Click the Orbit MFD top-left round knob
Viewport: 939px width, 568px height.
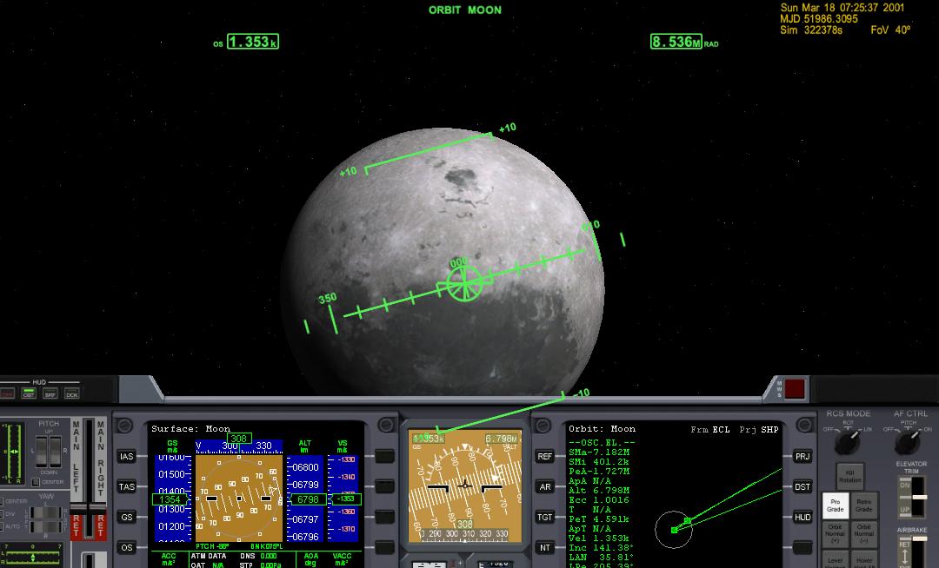543,425
